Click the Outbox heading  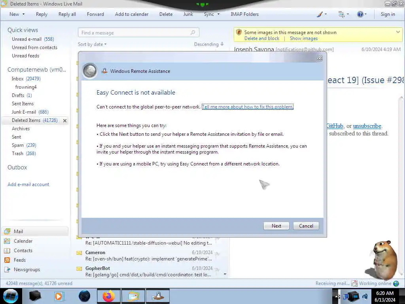click(x=17, y=167)
